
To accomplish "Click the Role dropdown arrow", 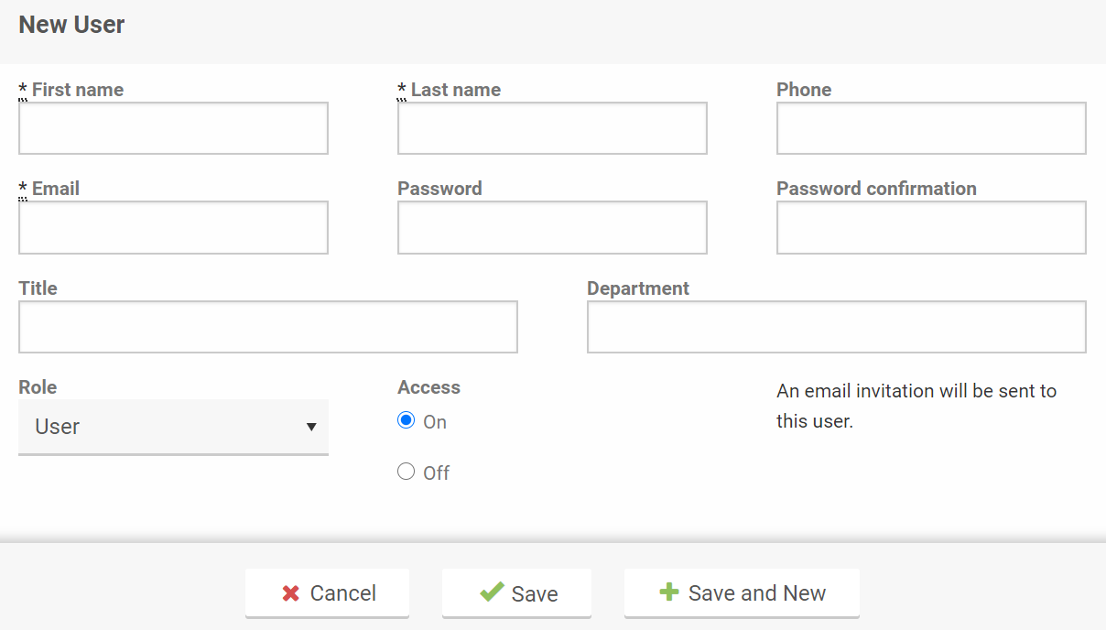I will pyautogui.click(x=311, y=428).
